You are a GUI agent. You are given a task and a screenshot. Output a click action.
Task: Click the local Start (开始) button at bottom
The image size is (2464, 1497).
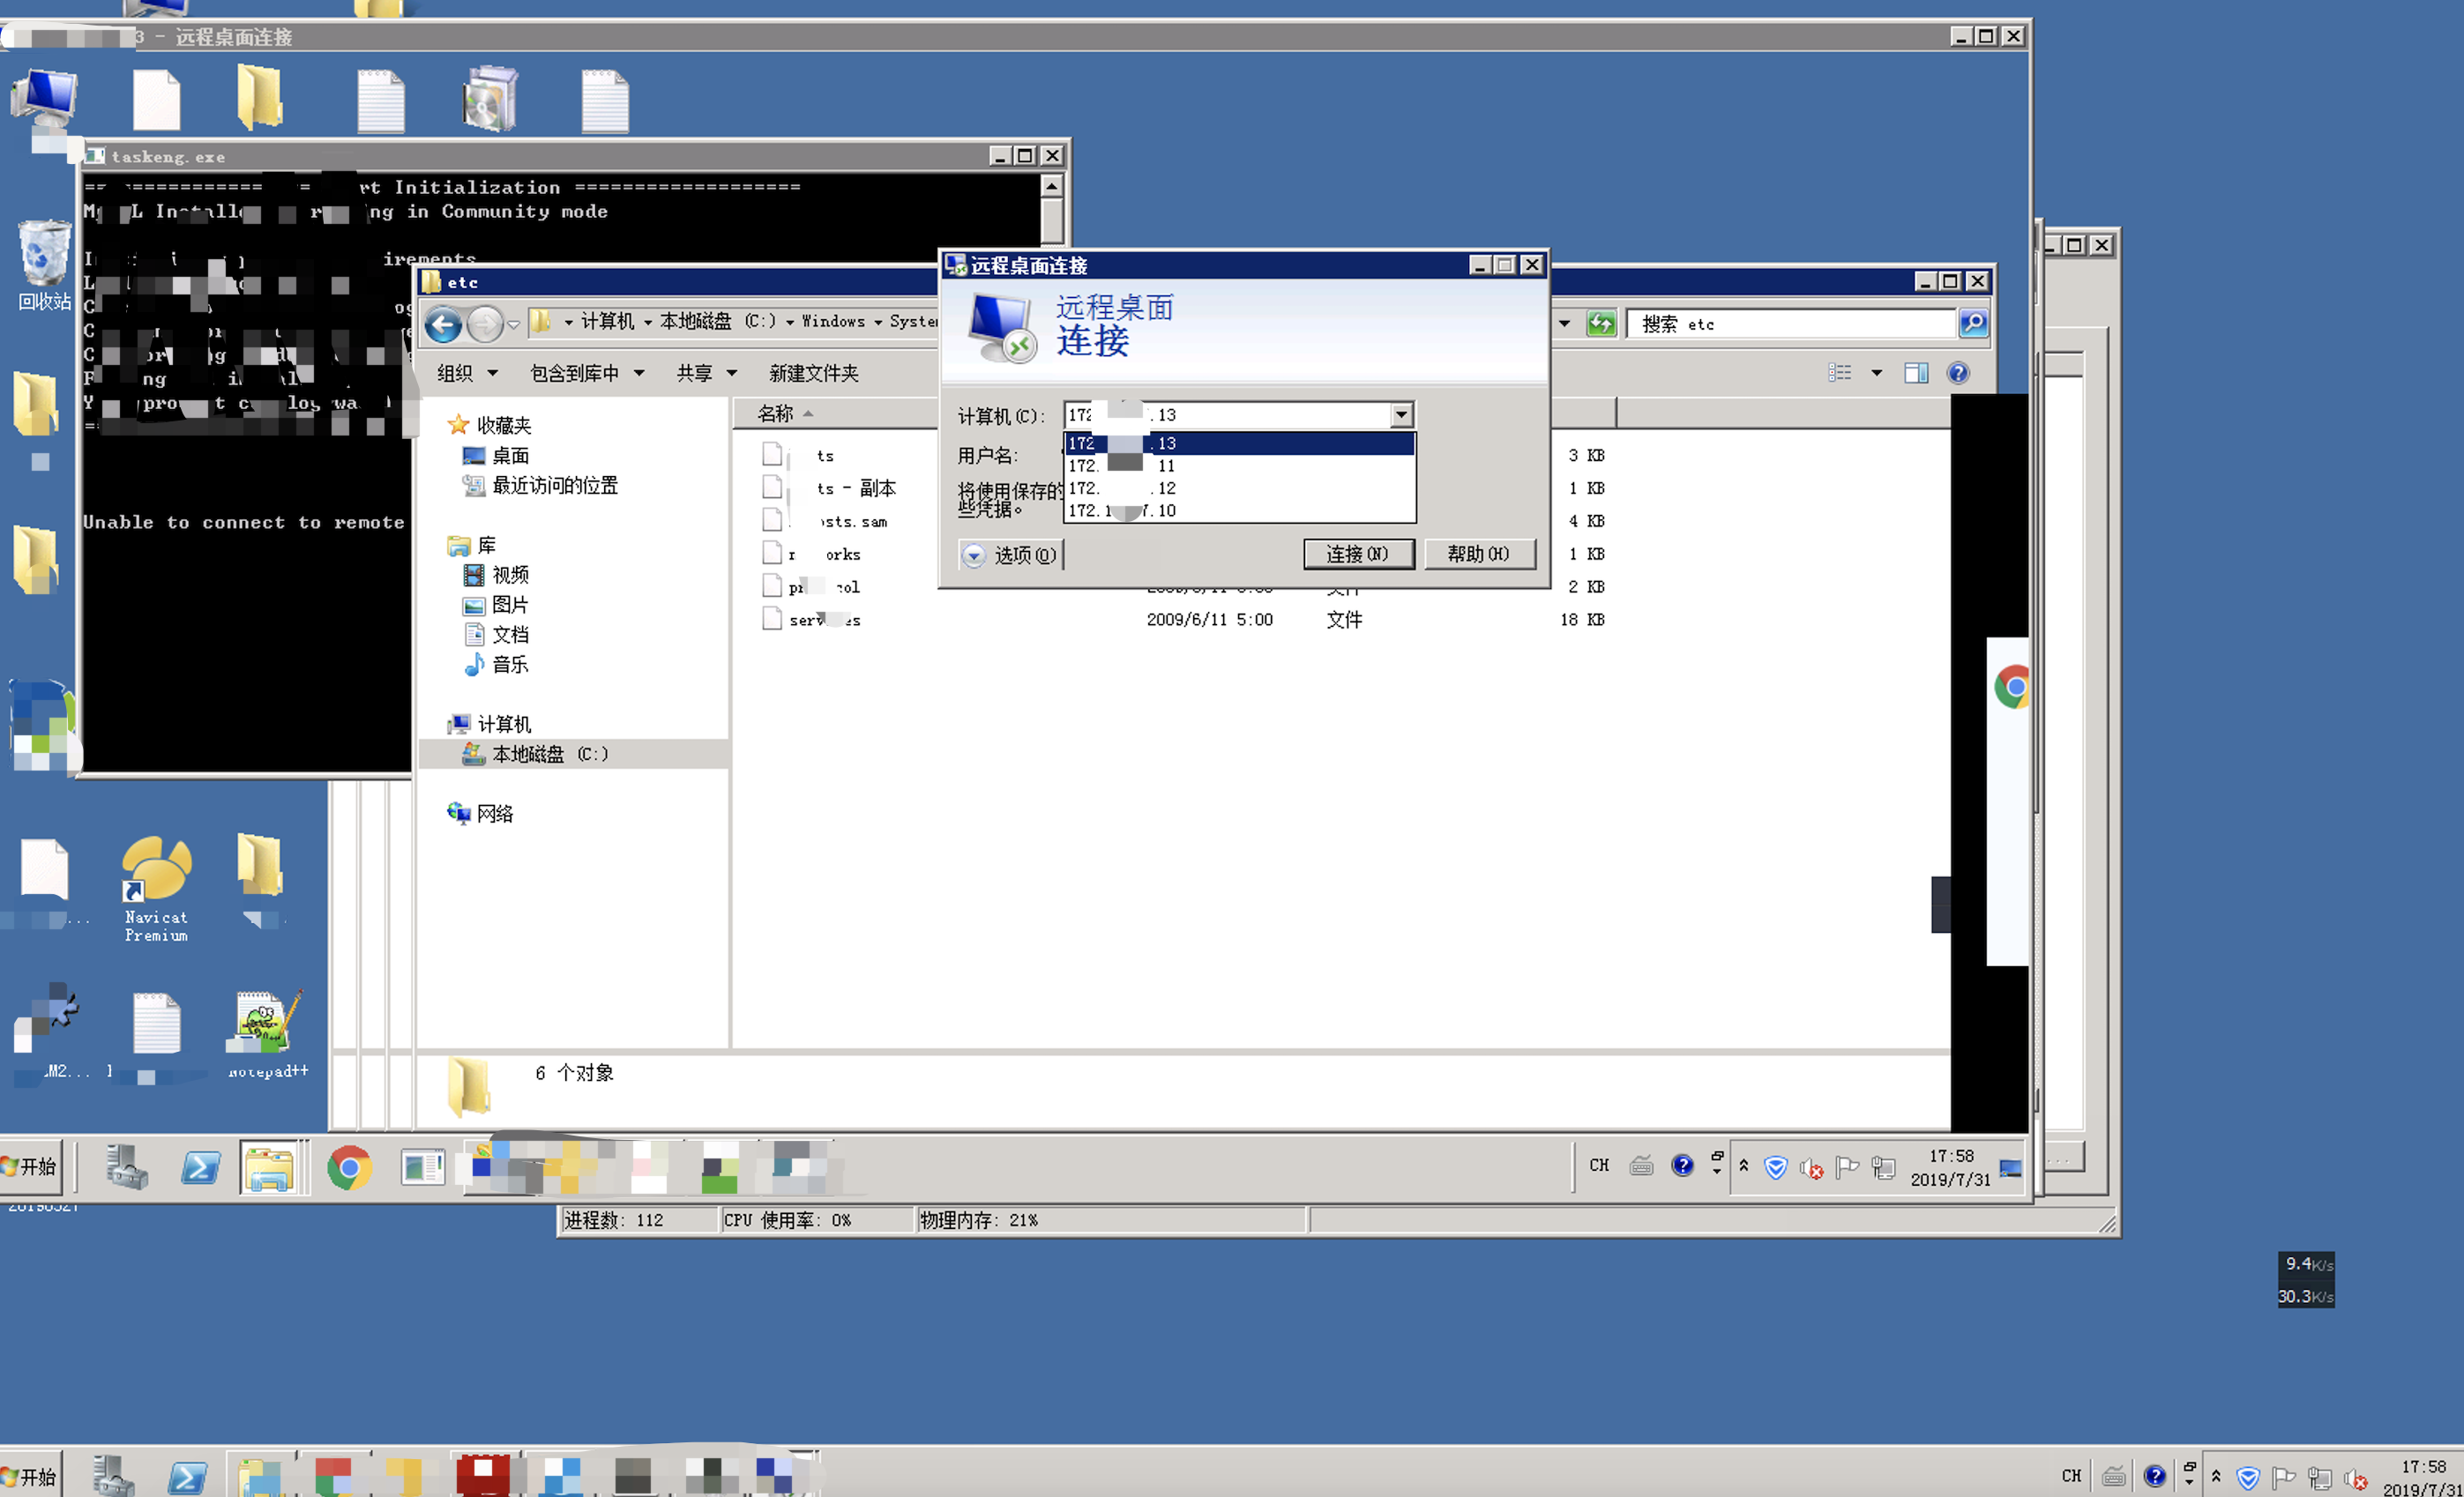[30, 1477]
